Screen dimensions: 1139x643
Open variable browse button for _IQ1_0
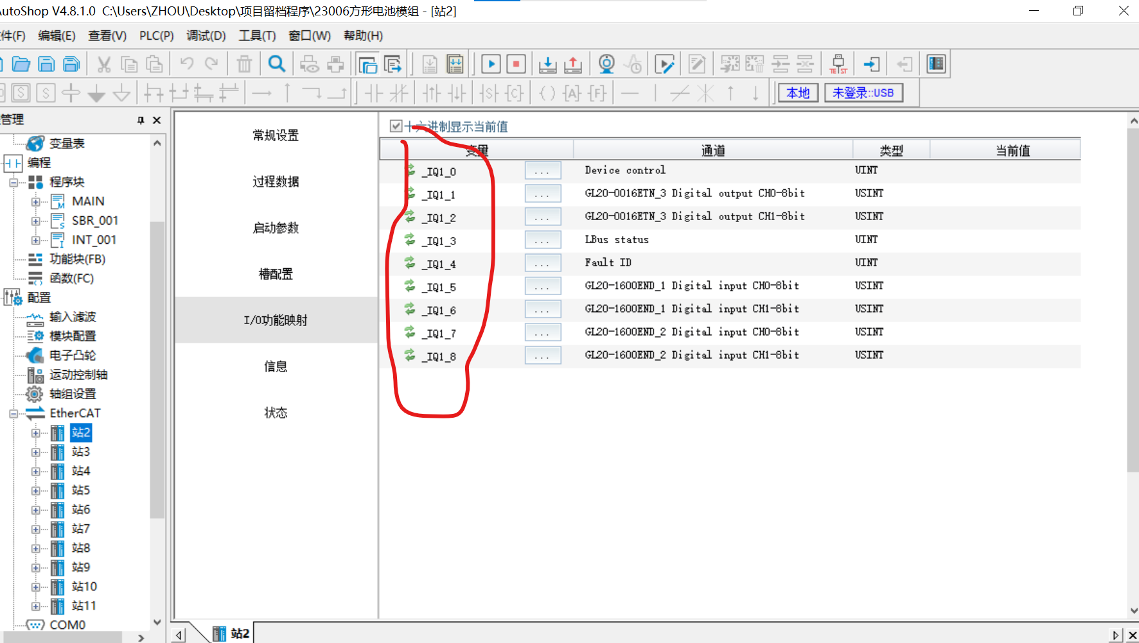coord(542,171)
